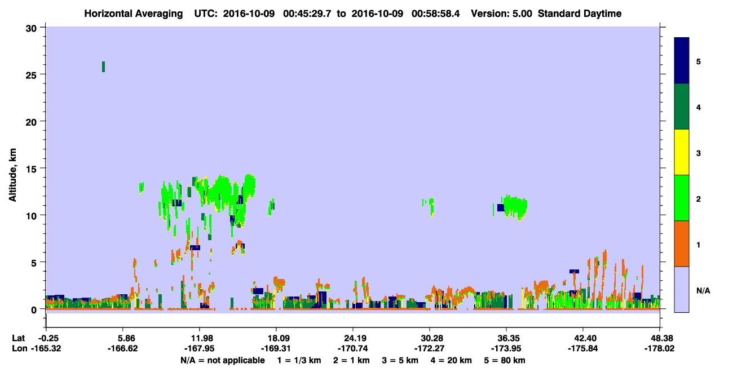Click the start time '00:45:29.7' in title
This screenshot has height=376, width=733.
(307, 14)
